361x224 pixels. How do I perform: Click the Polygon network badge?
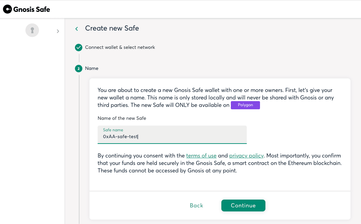coord(245,105)
